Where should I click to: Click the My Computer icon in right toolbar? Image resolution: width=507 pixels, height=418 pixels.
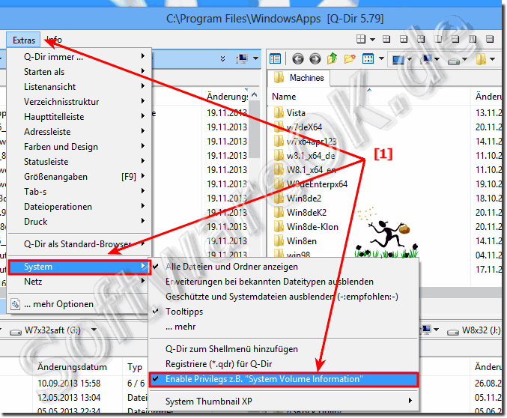click(x=426, y=59)
